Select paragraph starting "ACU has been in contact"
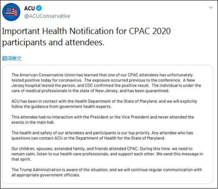The width and height of the screenshot is (218, 189). 104,104
